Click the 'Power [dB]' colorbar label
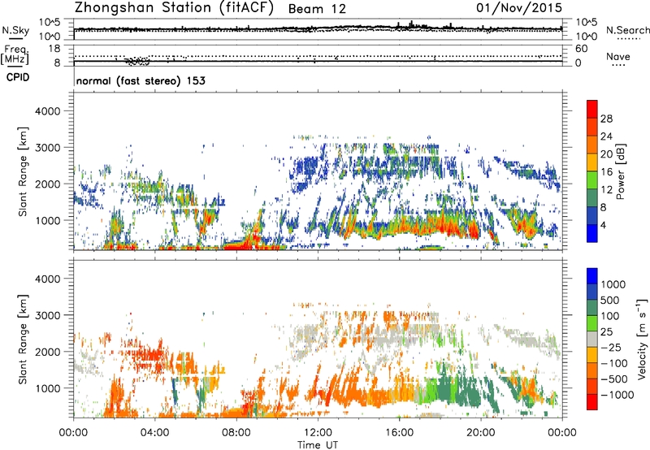 620,171
